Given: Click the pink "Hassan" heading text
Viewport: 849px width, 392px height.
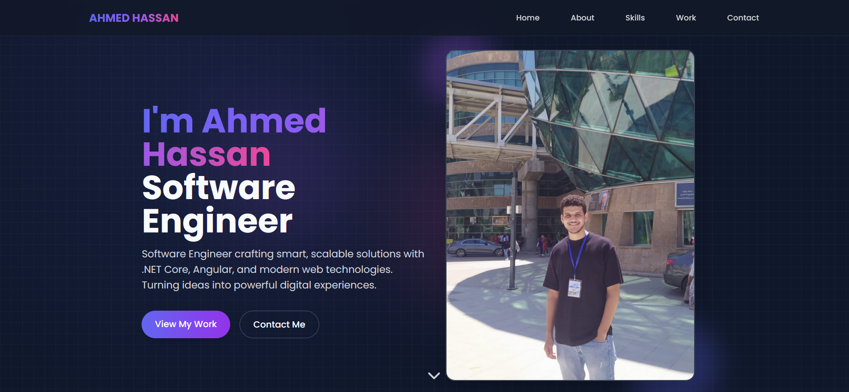Looking at the screenshot, I should [207, 154].
